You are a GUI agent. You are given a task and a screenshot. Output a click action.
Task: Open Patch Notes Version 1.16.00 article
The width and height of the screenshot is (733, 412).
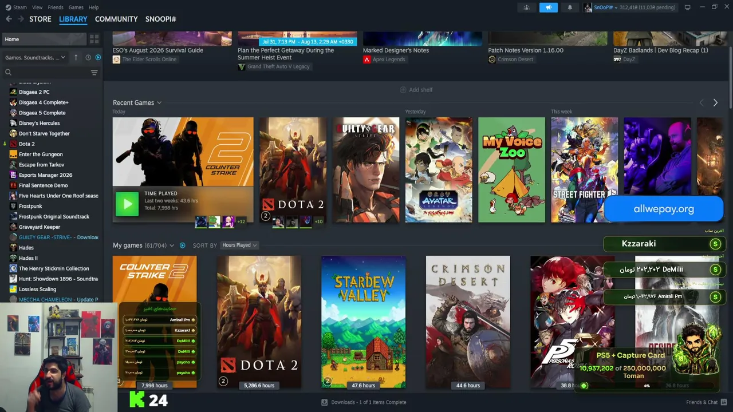(x=526, y=50)
